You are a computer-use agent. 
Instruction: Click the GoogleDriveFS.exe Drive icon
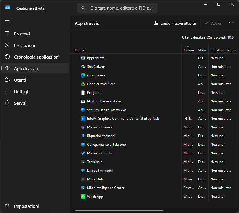pos(83,84)
